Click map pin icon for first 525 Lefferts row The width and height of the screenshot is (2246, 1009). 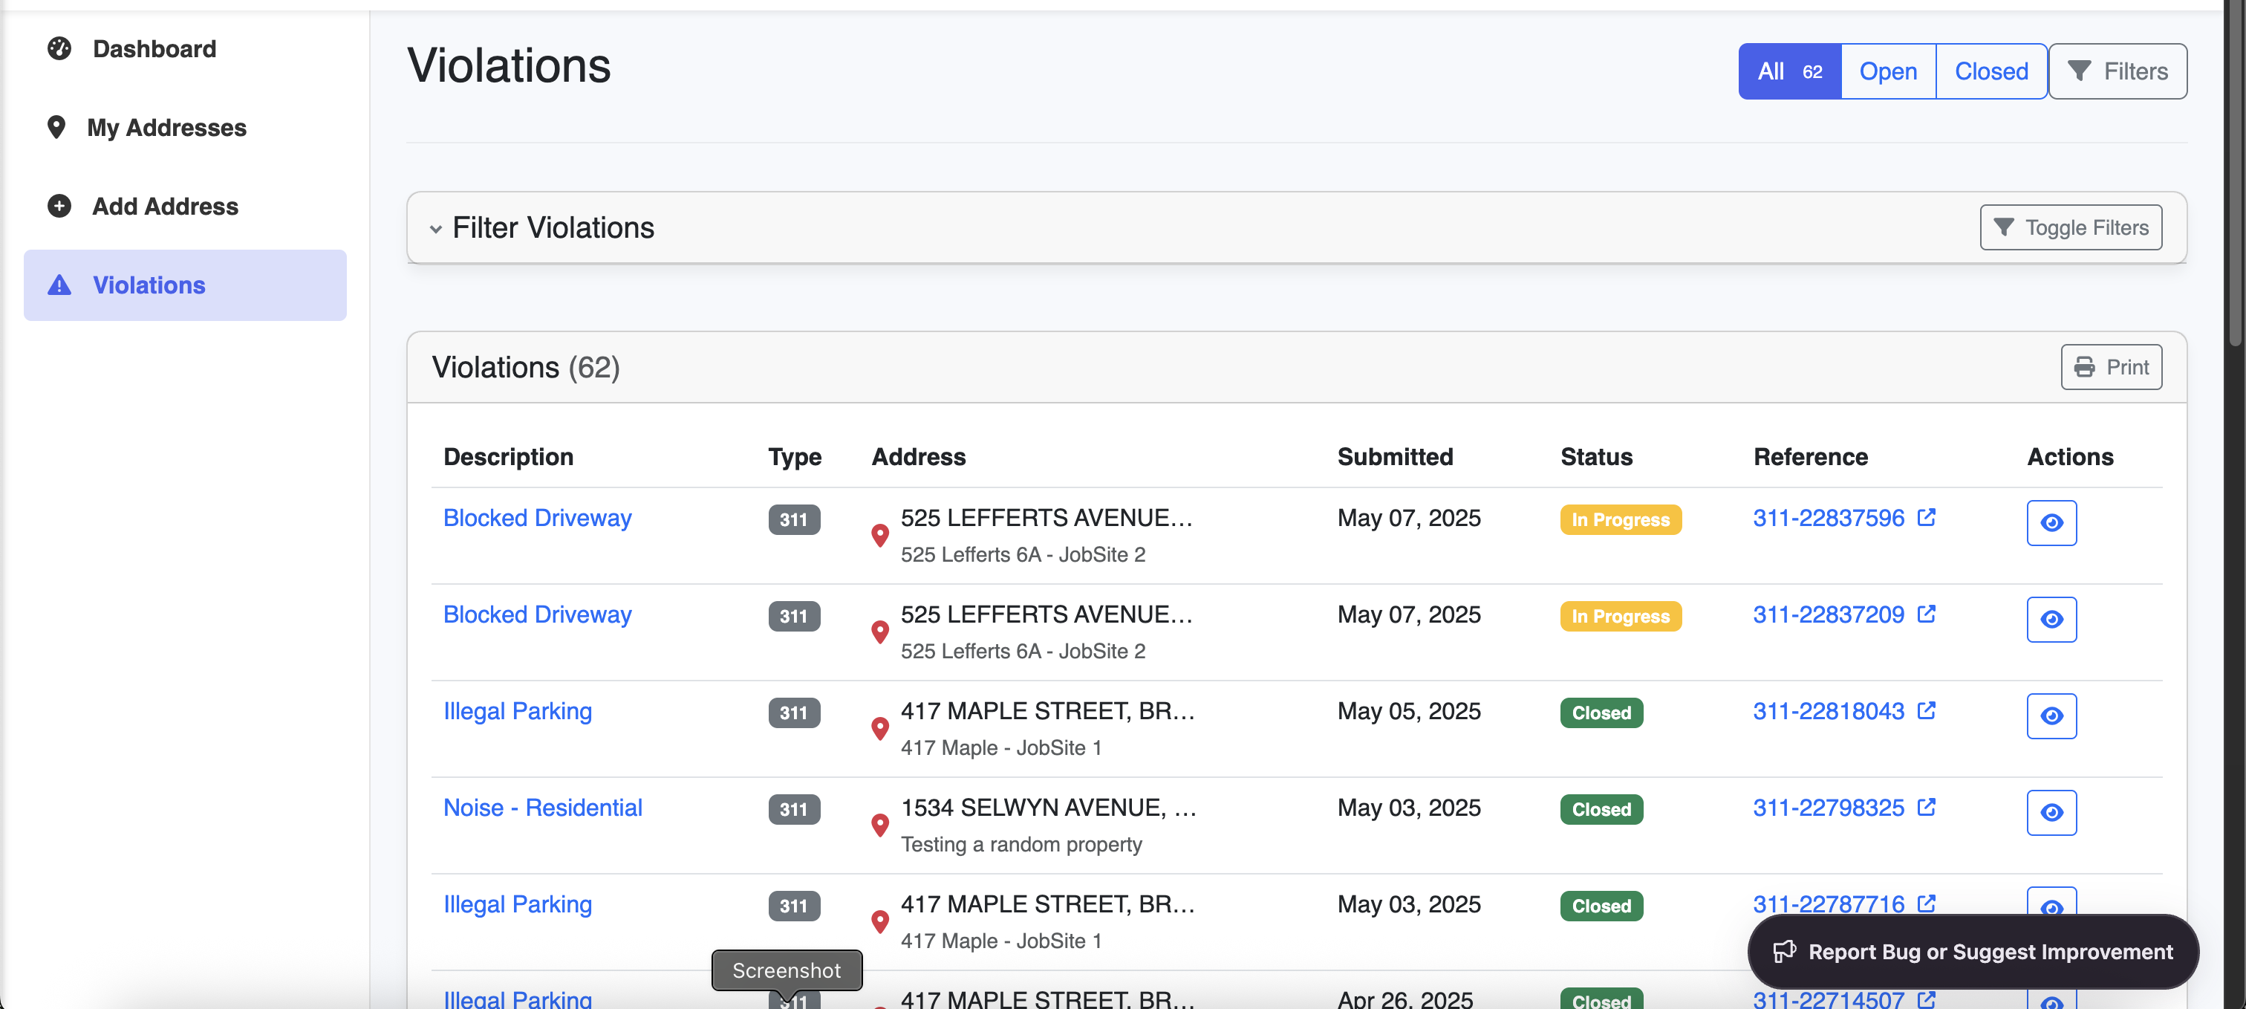point(879,534)
